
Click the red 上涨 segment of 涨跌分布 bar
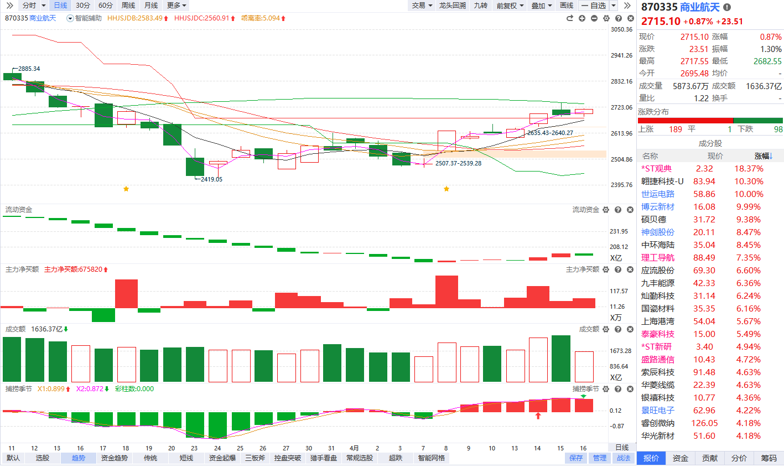(685, 120)
